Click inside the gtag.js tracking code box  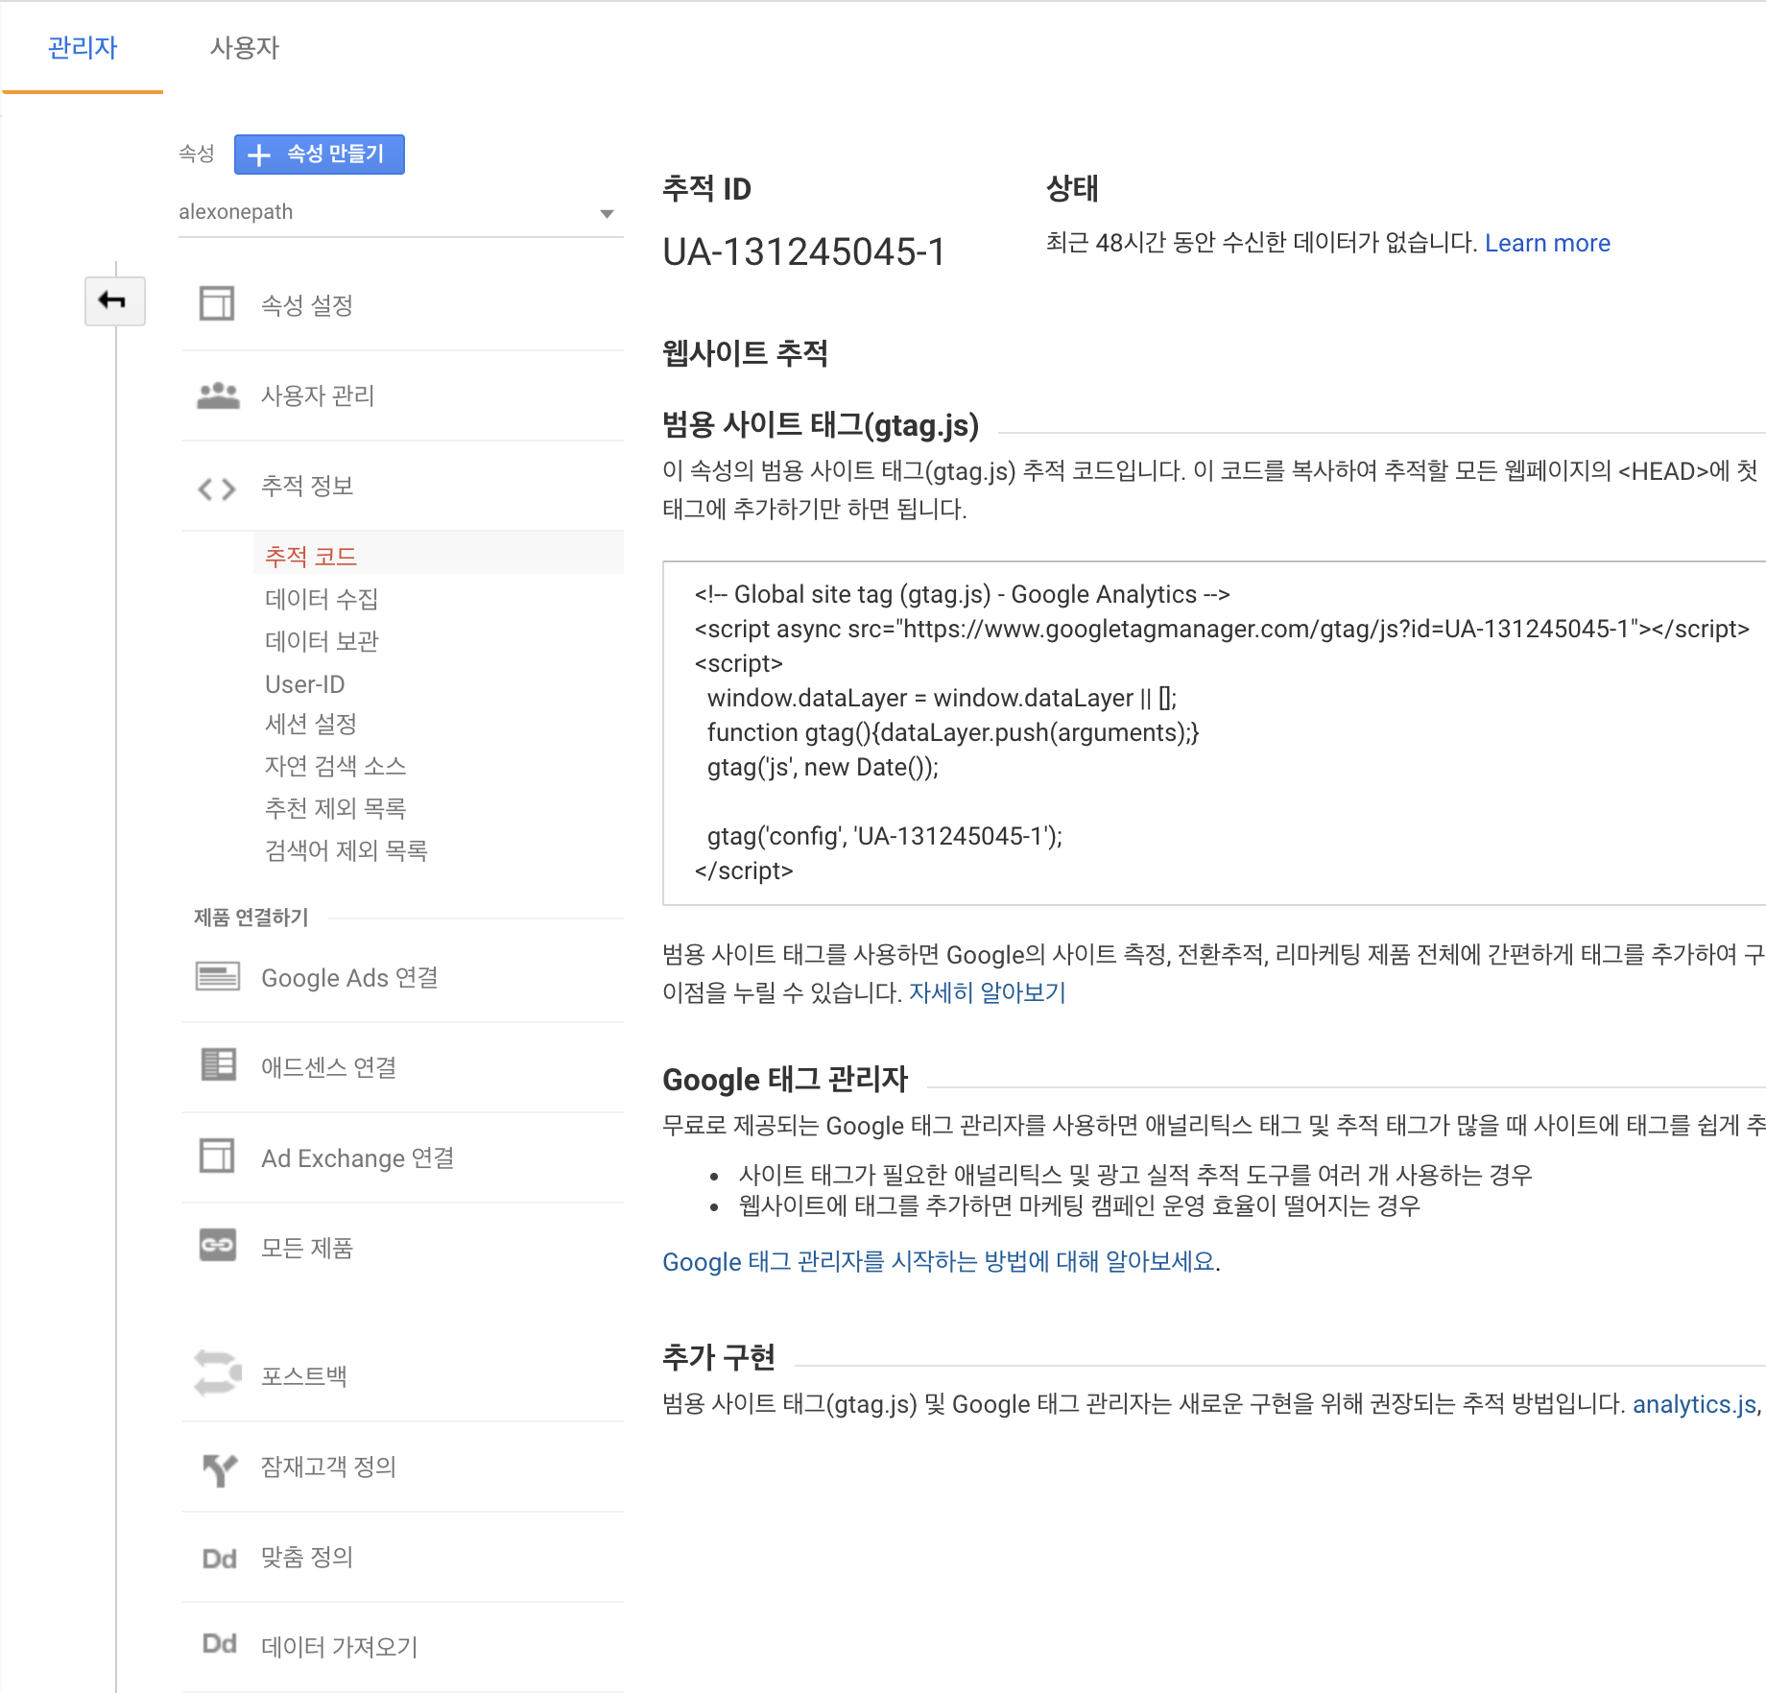pos(1213,733)
